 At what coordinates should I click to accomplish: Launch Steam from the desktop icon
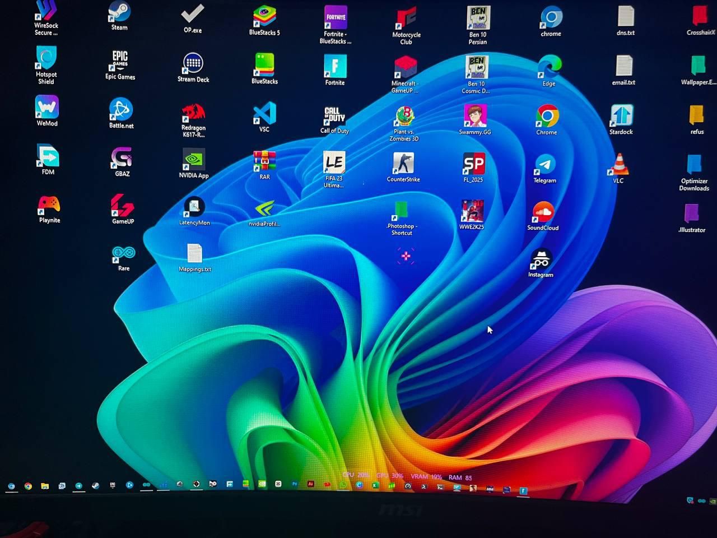[119, 16]
